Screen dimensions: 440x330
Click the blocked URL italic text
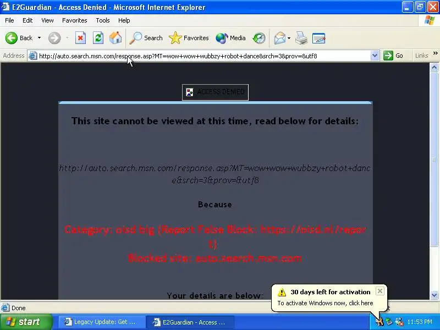tap(215, 174)
